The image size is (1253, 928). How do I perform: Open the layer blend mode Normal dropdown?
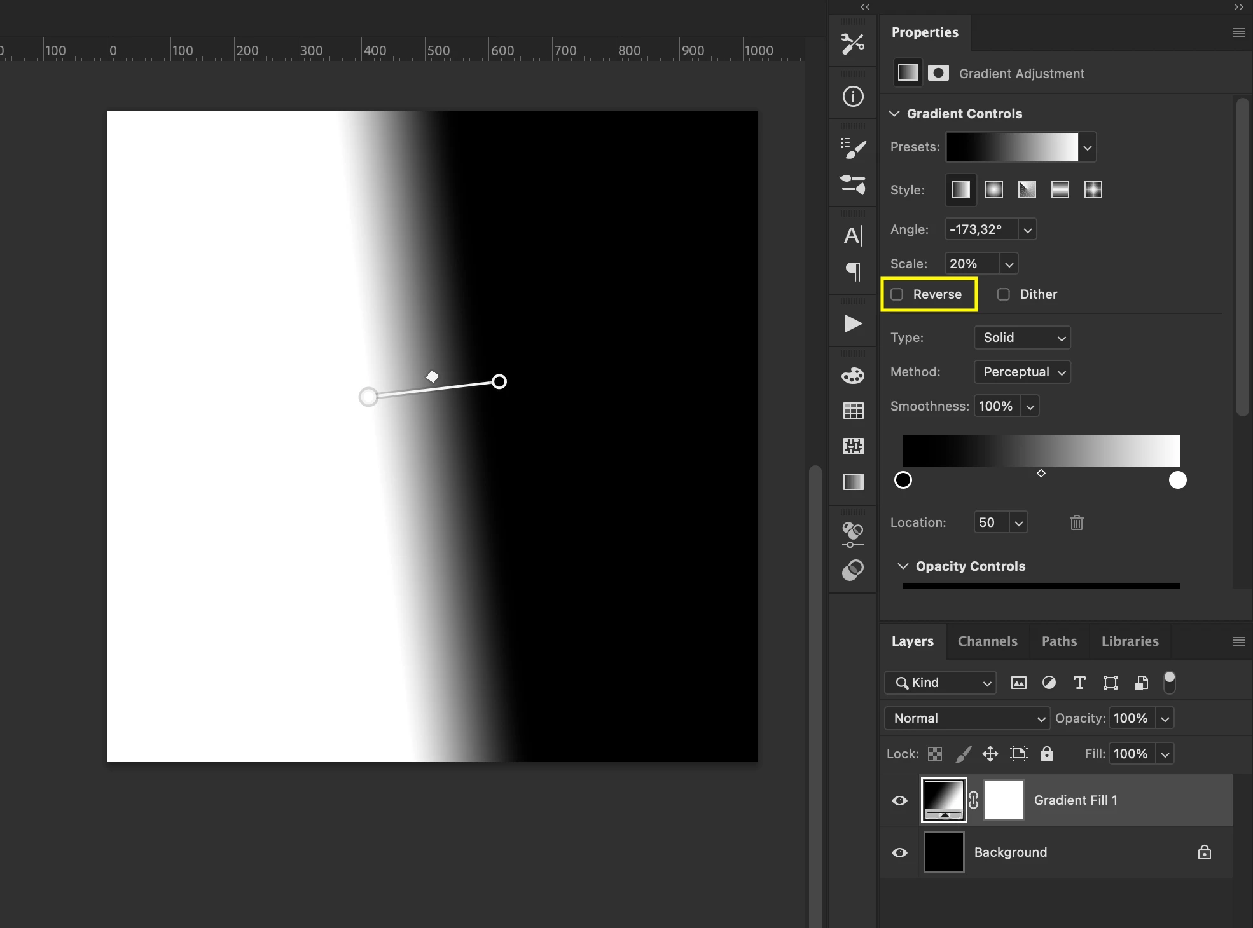point(967,718)
